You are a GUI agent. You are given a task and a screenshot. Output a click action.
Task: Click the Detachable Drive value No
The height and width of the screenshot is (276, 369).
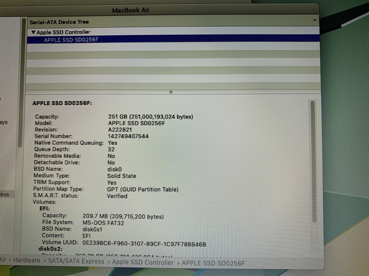(111, 163)
